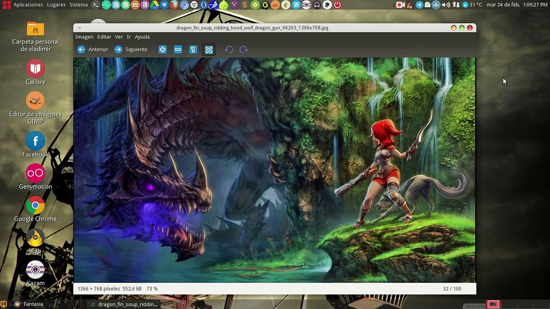Open the Ir menu
550x309 pixels.
click(x=129, y=37)
